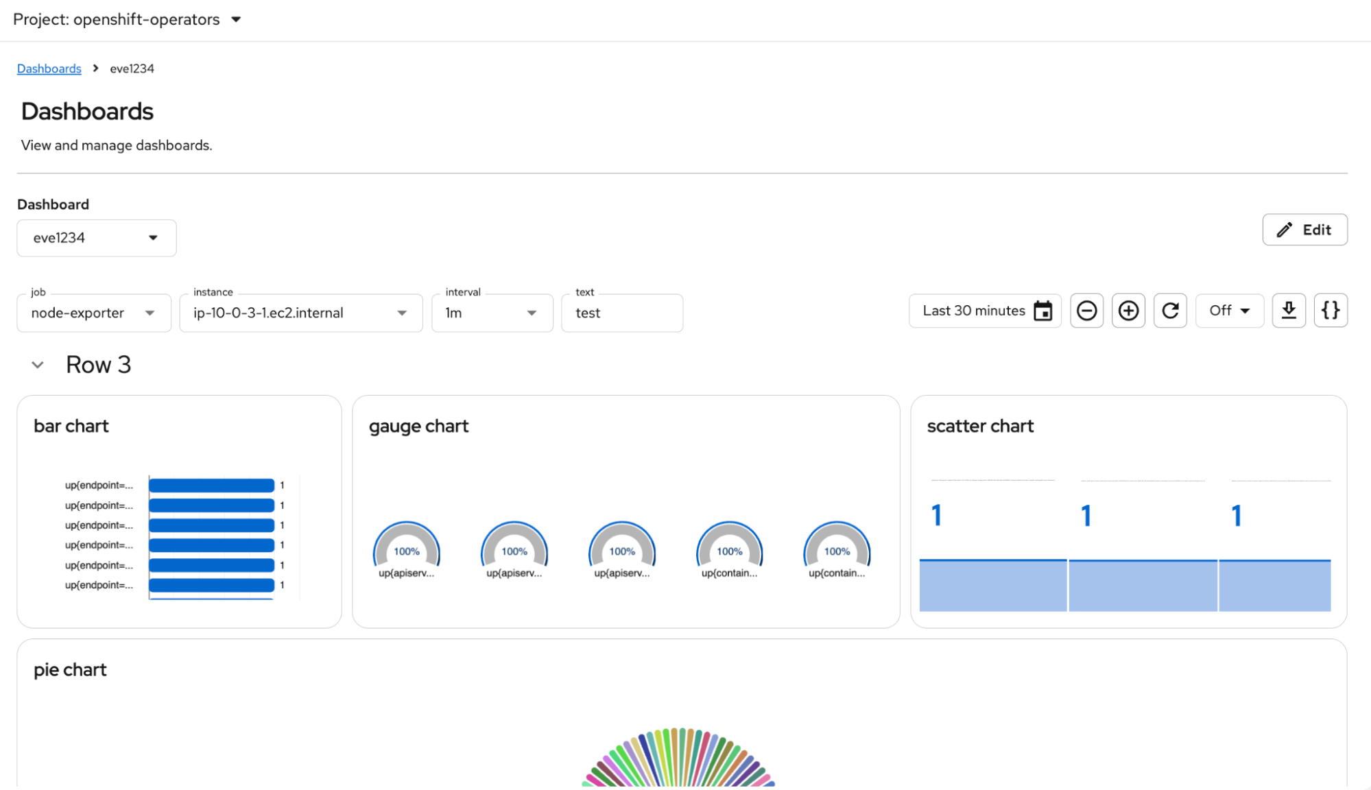
Task: Click the Last 30 minutes time picker
Action: point(973,311)
